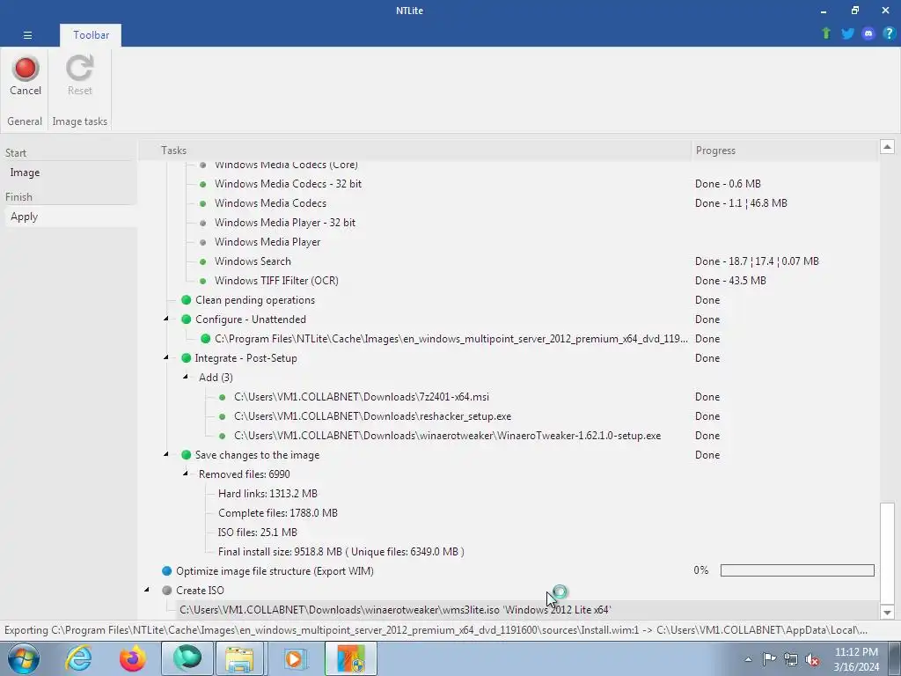
Task: Click Done - 43.5 MB progress text
Action: [x=730, y=281]
